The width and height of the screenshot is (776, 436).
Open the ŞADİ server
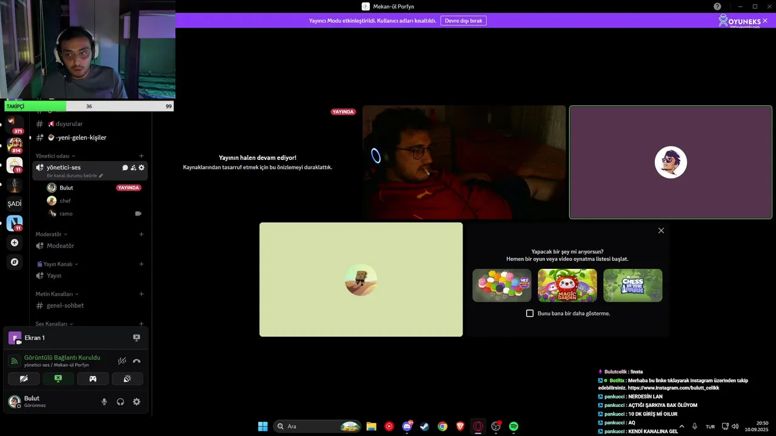click(x=15, y=203)
